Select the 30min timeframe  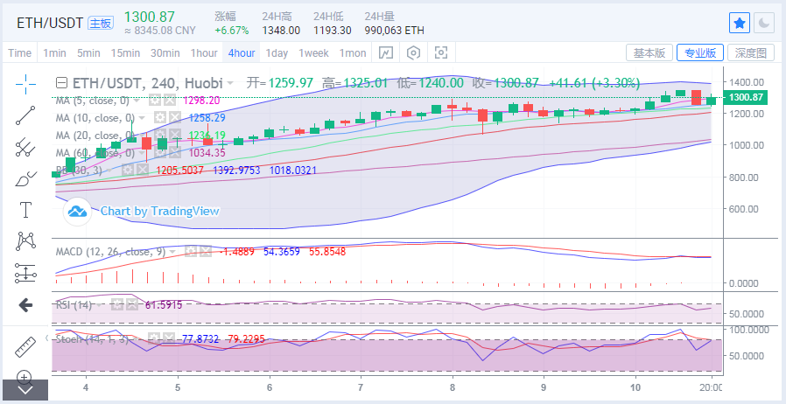[165, 53]
